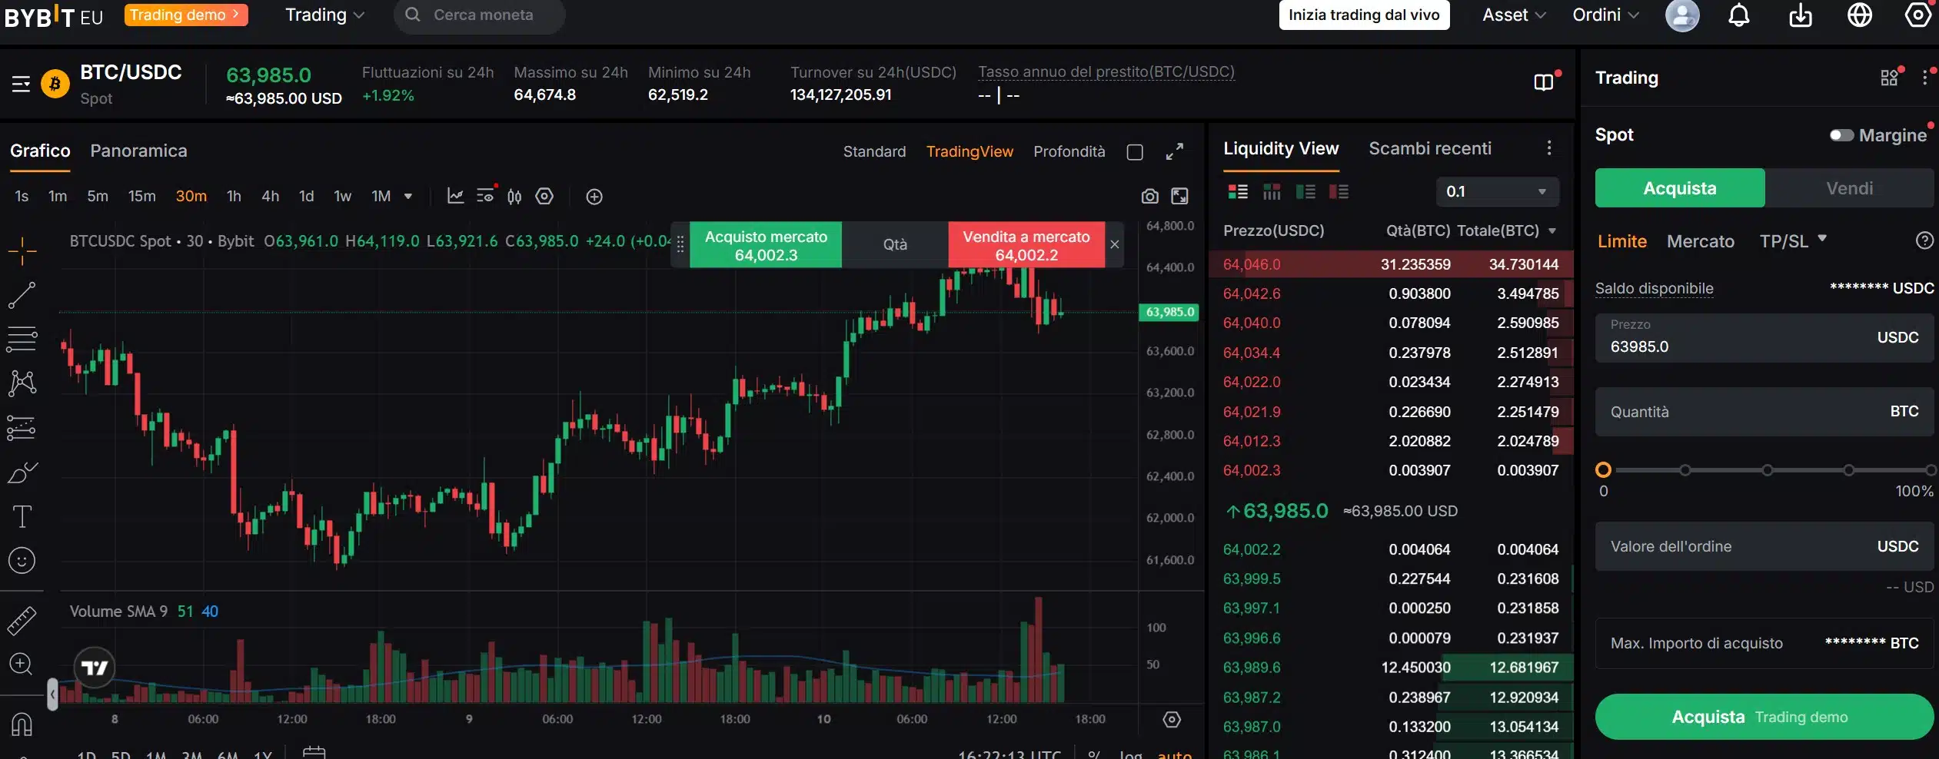Open chart scale settings gear at bottom
The image size is (1939, 759).
point(1172,720)
